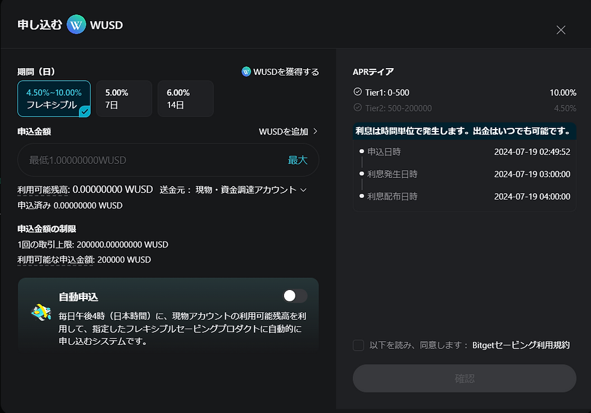The height and width of the screenshot is (413, 591).
Task: Click 最大 to fill maximum amount
Action: (297, 160)
